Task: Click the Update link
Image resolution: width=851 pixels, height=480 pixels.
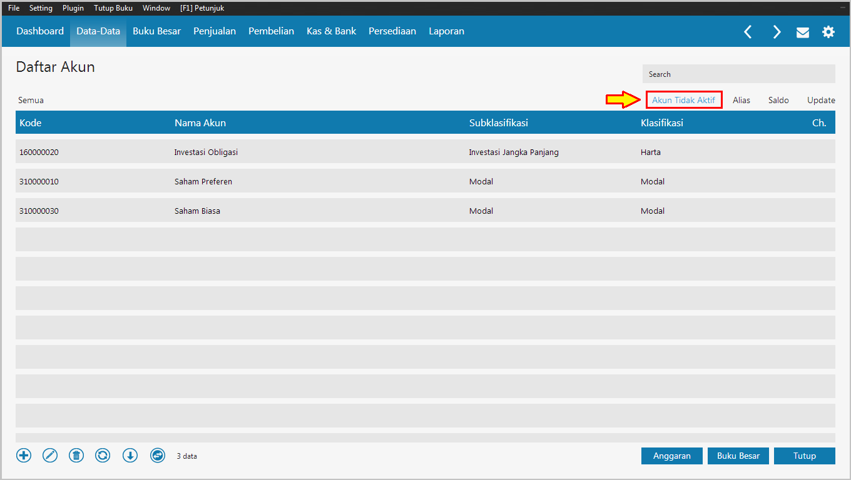Action: point(821,100)
